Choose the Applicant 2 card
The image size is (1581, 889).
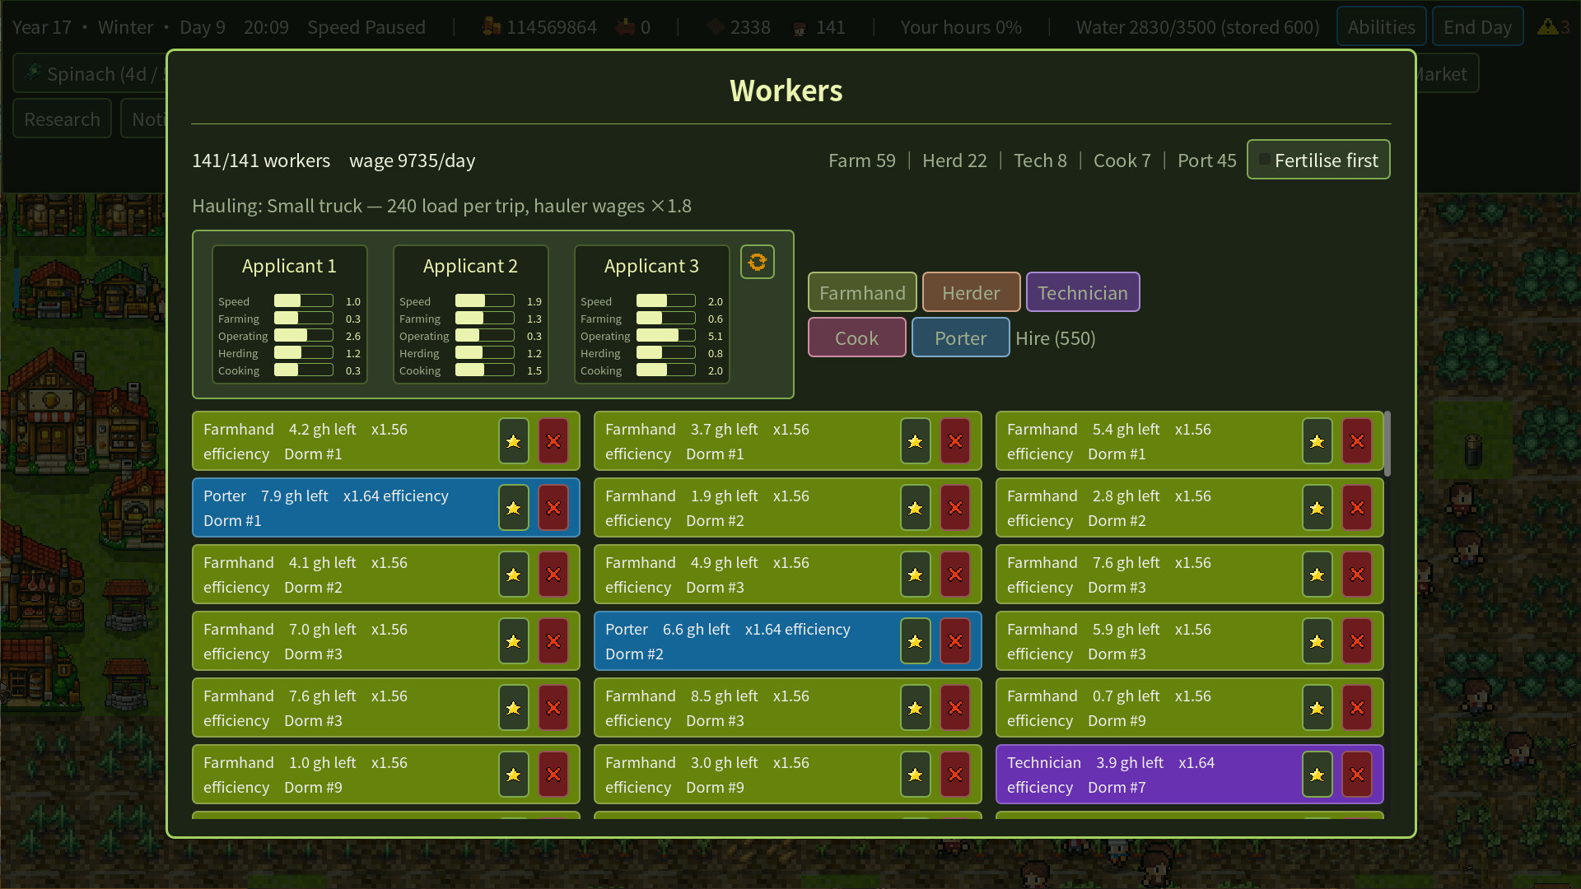pos(470,314)
